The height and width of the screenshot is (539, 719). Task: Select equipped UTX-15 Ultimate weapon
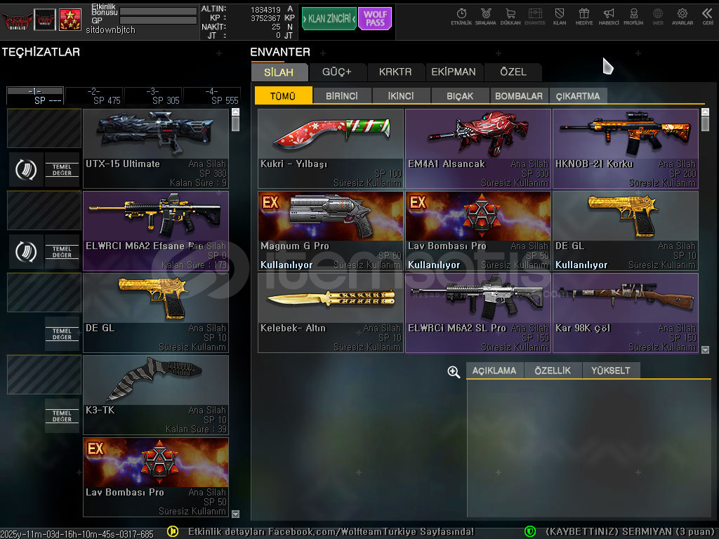tap(156, 149)
